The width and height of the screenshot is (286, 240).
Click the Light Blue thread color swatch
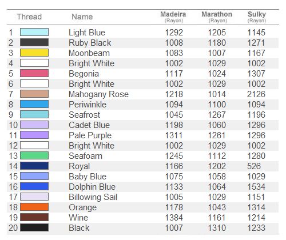tap(34, 32)
